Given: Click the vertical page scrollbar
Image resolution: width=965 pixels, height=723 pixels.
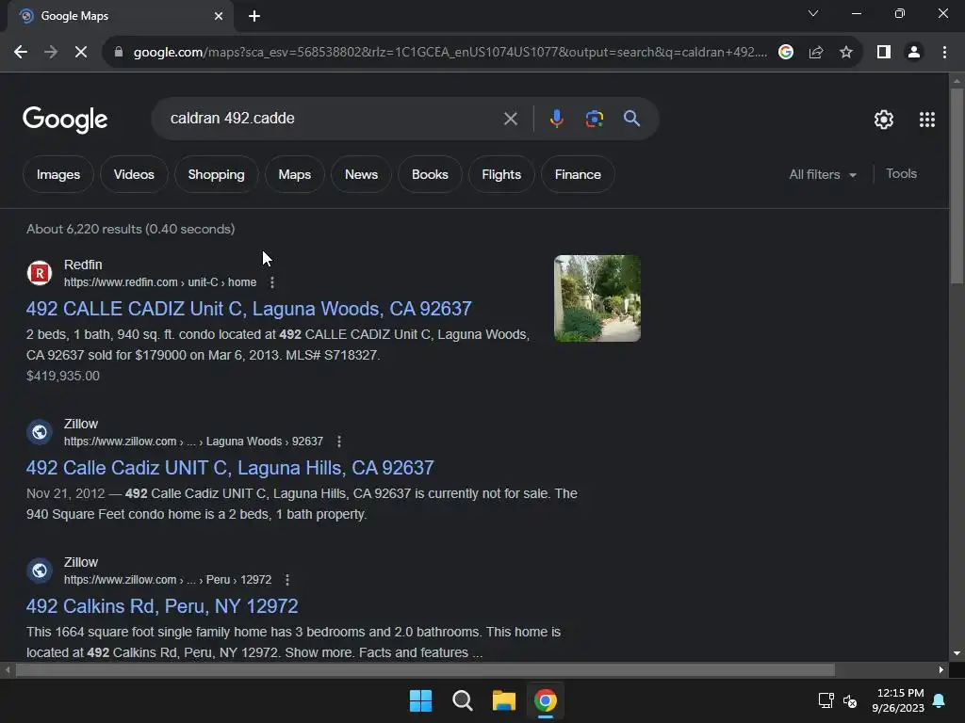Looking at the screenshot, I should (x=957, y=185).
